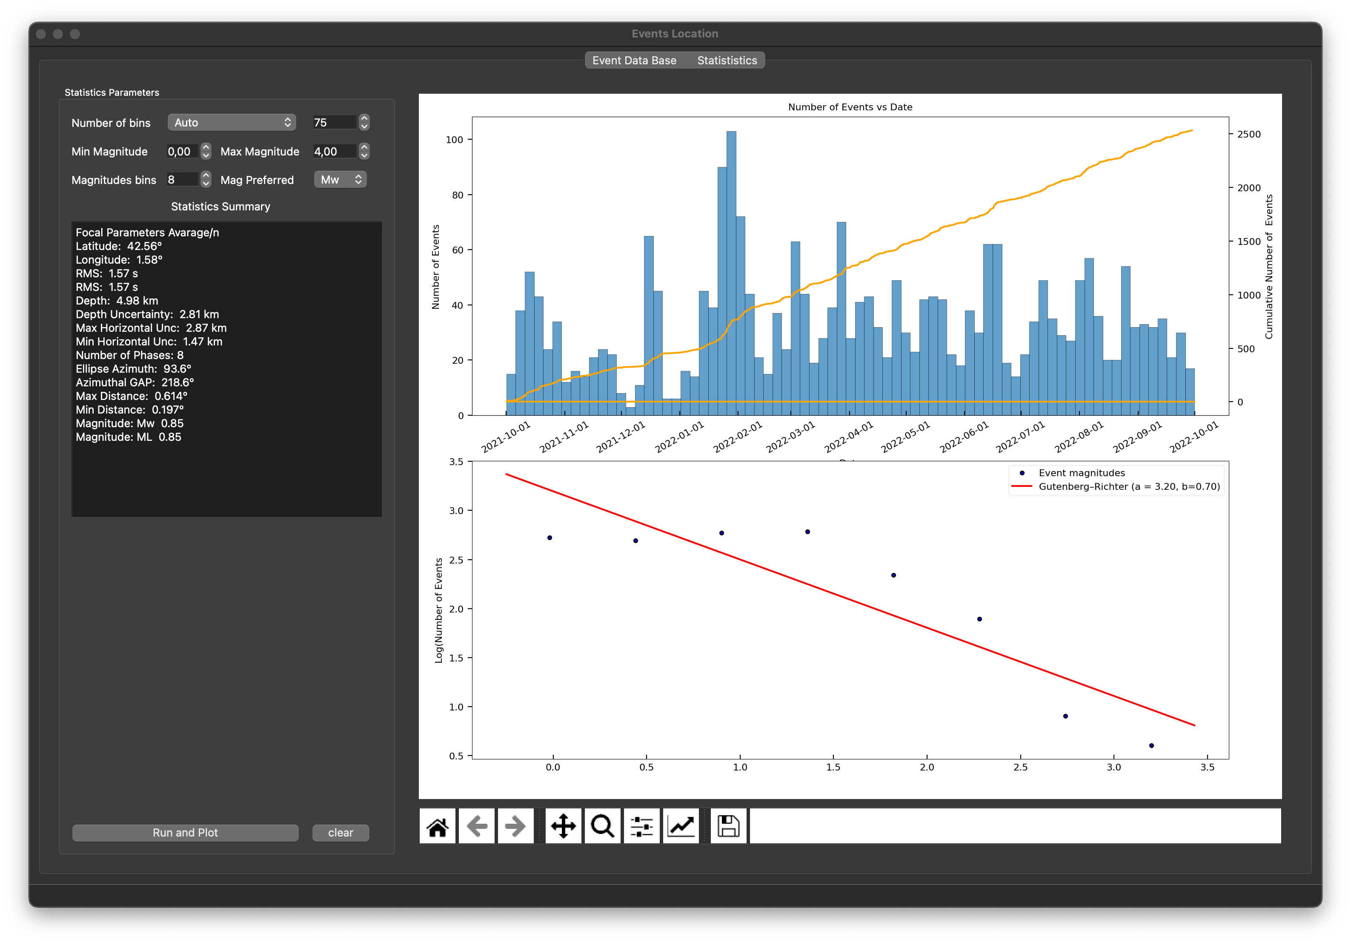The image size is (1351, 943).
Task: Click the Run and Plot button
Action: coord(186,832)
